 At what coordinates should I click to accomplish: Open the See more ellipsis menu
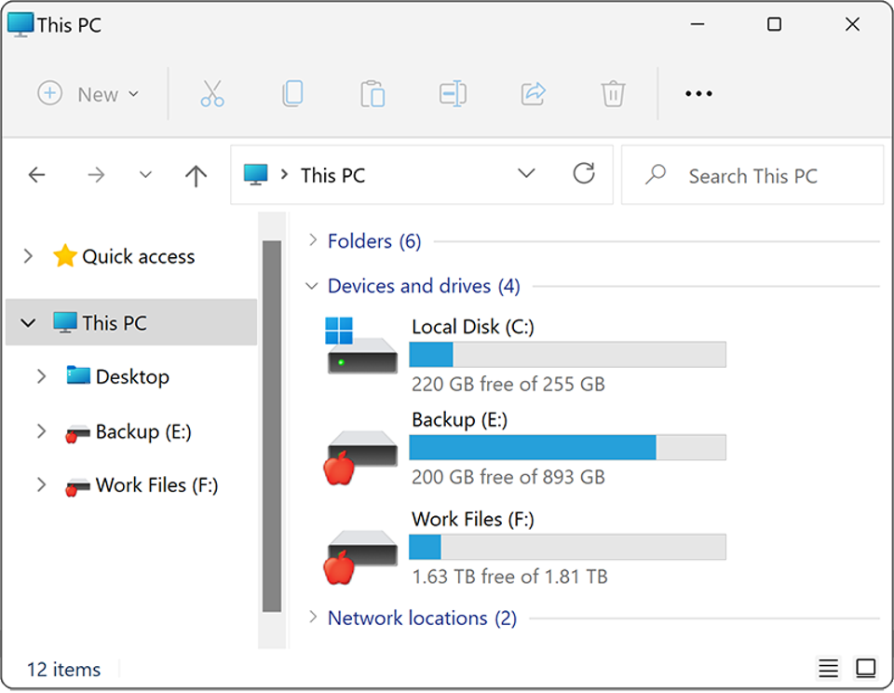(x=698, y=93)
